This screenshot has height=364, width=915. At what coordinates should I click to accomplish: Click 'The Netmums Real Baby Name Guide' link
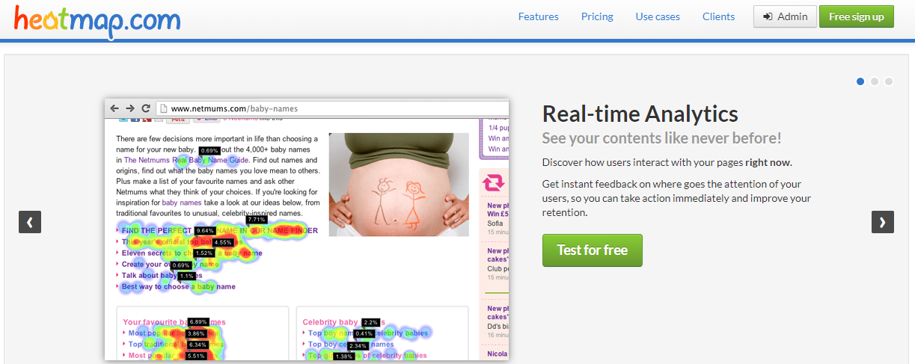coord(186,160)
